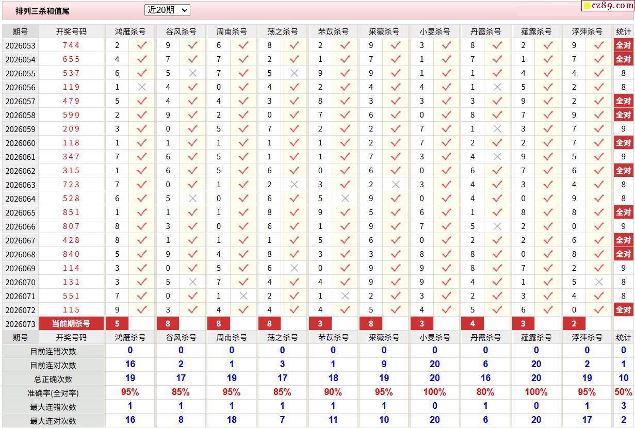635x428 pixels.
Task: Click the gray cross in 丹霞杀号 row 2026066
Action: coord(497,226)
